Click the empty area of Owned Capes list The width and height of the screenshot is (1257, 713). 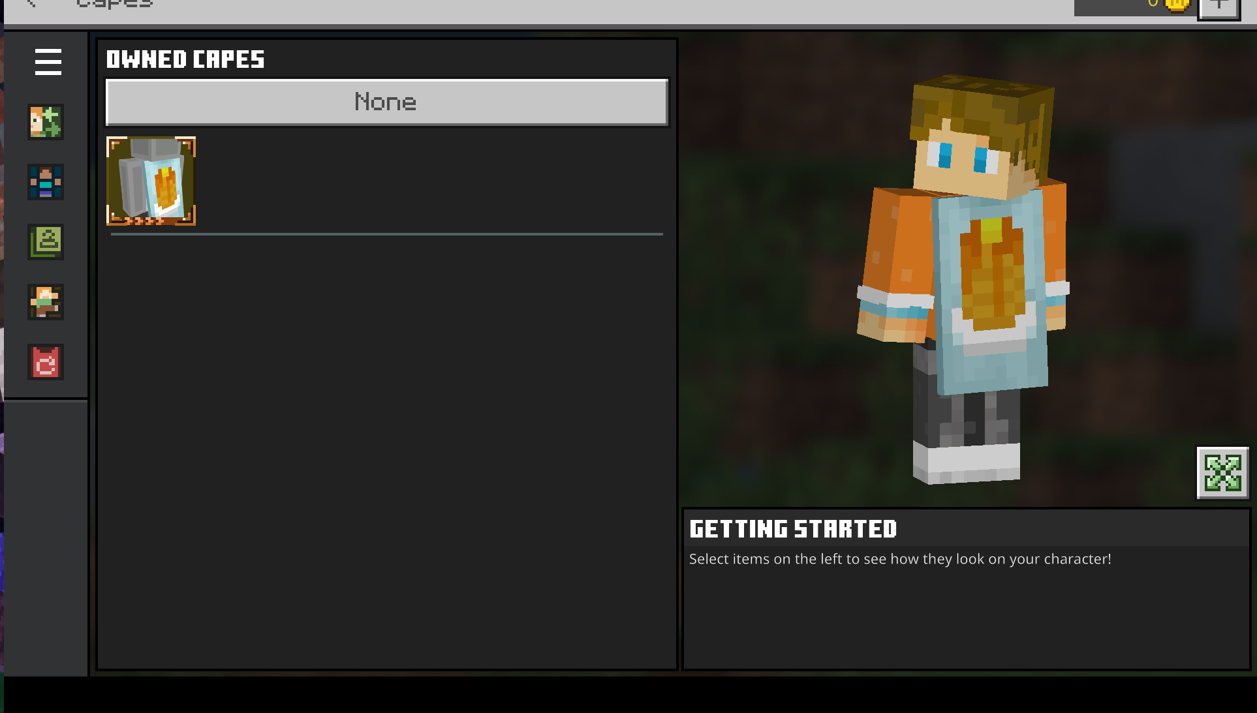pyautogui.click(x=386, y=450)
